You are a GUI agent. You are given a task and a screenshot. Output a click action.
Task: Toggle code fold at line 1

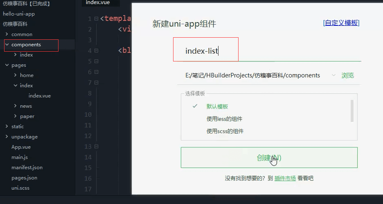[x=96, y=18]
